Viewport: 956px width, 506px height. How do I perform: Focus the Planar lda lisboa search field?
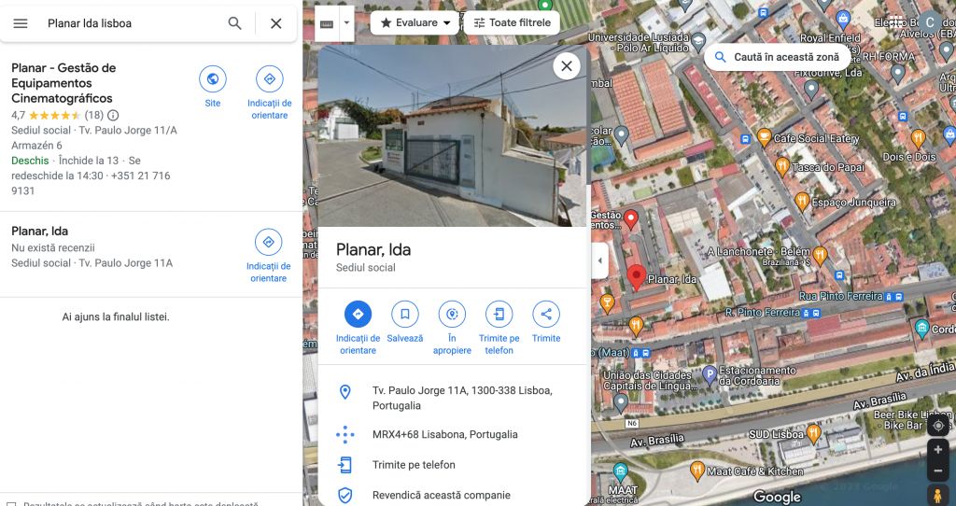coord(131,23)
